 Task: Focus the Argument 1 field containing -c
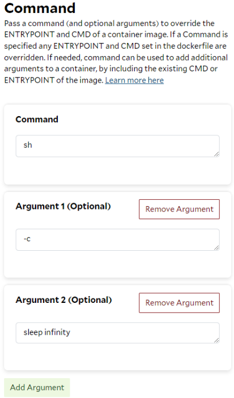pyautogui.click(x=118, y=239)
